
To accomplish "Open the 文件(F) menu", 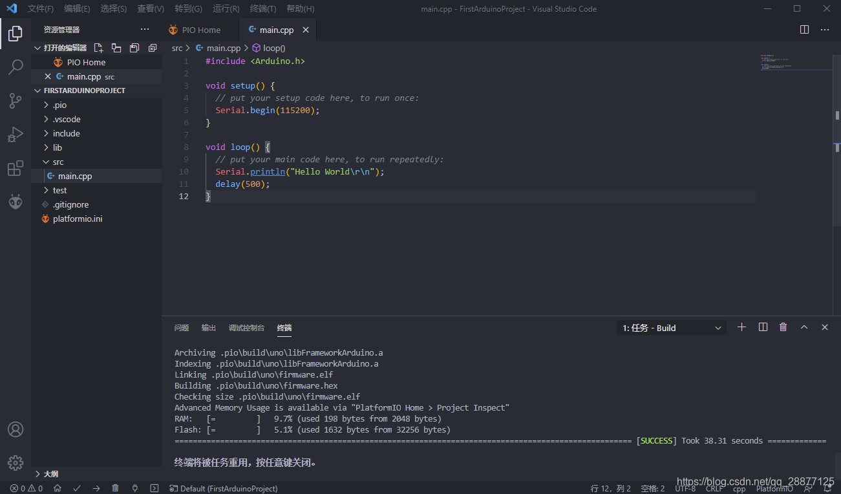I will click(41, 9).
